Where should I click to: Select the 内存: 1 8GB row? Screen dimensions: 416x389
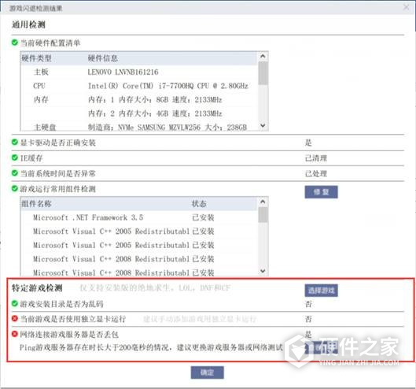tap(138, 100)
